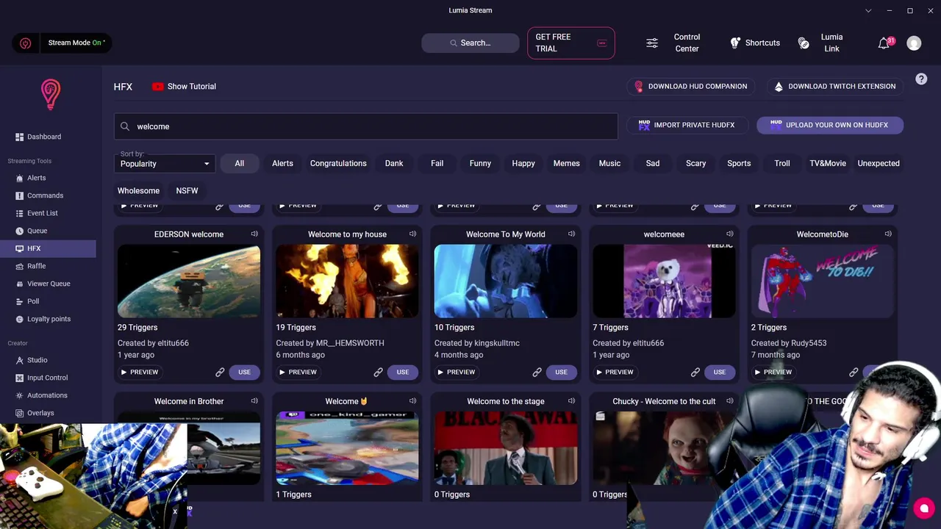The height and width of the screenshot is (529, 941).
Task: Toggle sound icon on EDERSON welcome card
Action: pyautogui.click(x=254, y=234)
